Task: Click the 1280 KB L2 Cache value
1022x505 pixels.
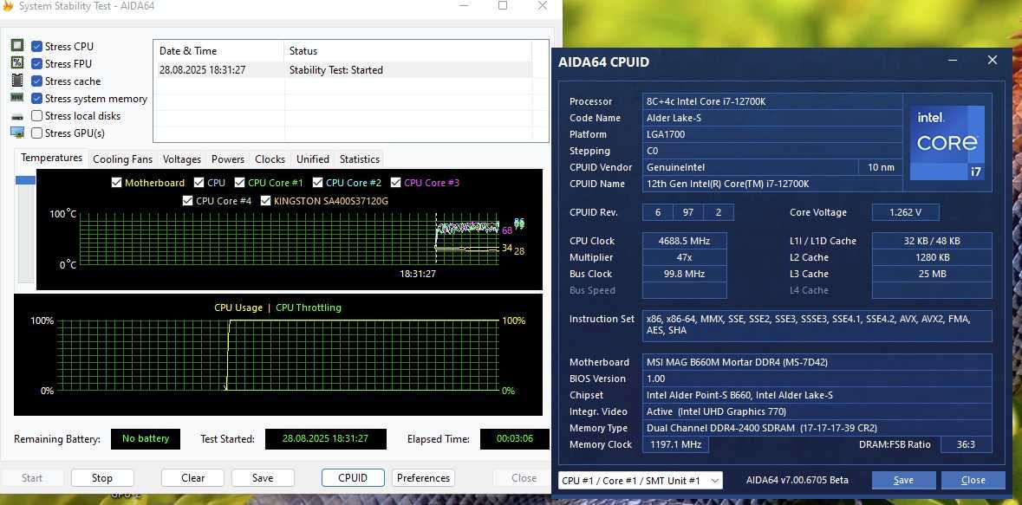Action: tap(932, 257)
